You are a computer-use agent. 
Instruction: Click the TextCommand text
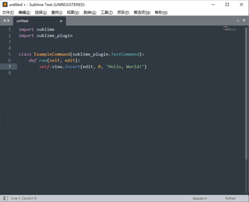(125, 54)
